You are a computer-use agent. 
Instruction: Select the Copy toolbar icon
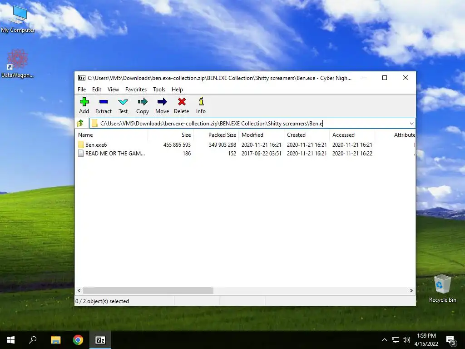click(143, 102)
